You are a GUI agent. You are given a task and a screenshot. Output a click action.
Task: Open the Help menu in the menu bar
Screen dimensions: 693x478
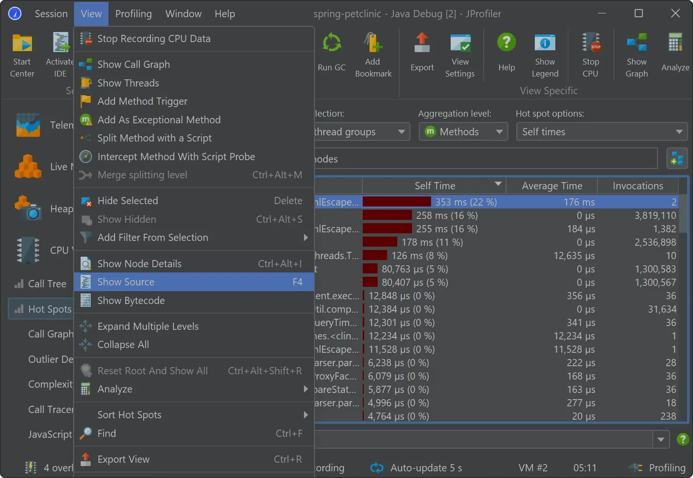click(x=225, y=14)
